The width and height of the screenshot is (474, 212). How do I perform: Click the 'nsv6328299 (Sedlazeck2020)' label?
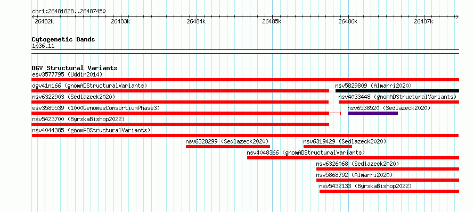coord(227,141)
